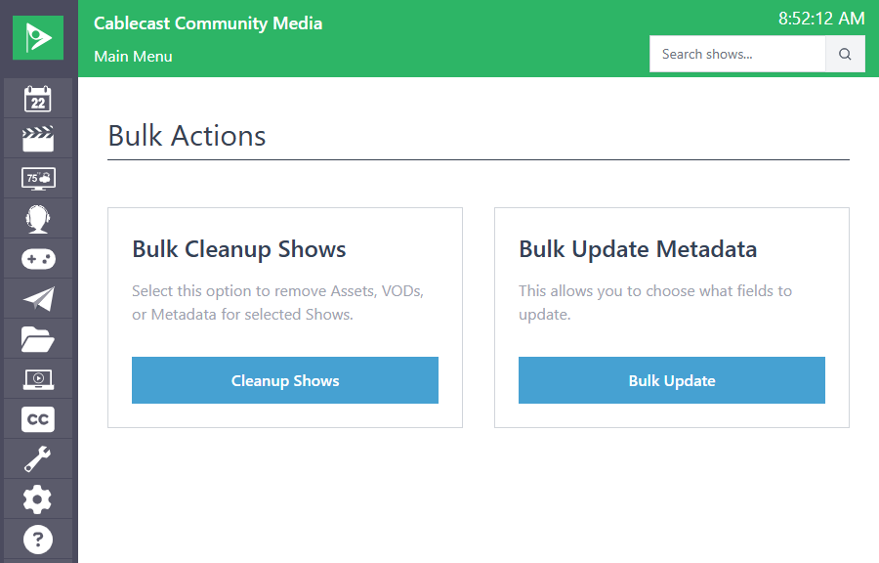Click the green Cablecast logo
Image resolution: width=879 pixels, height=563 pixels.
(37, 37)
